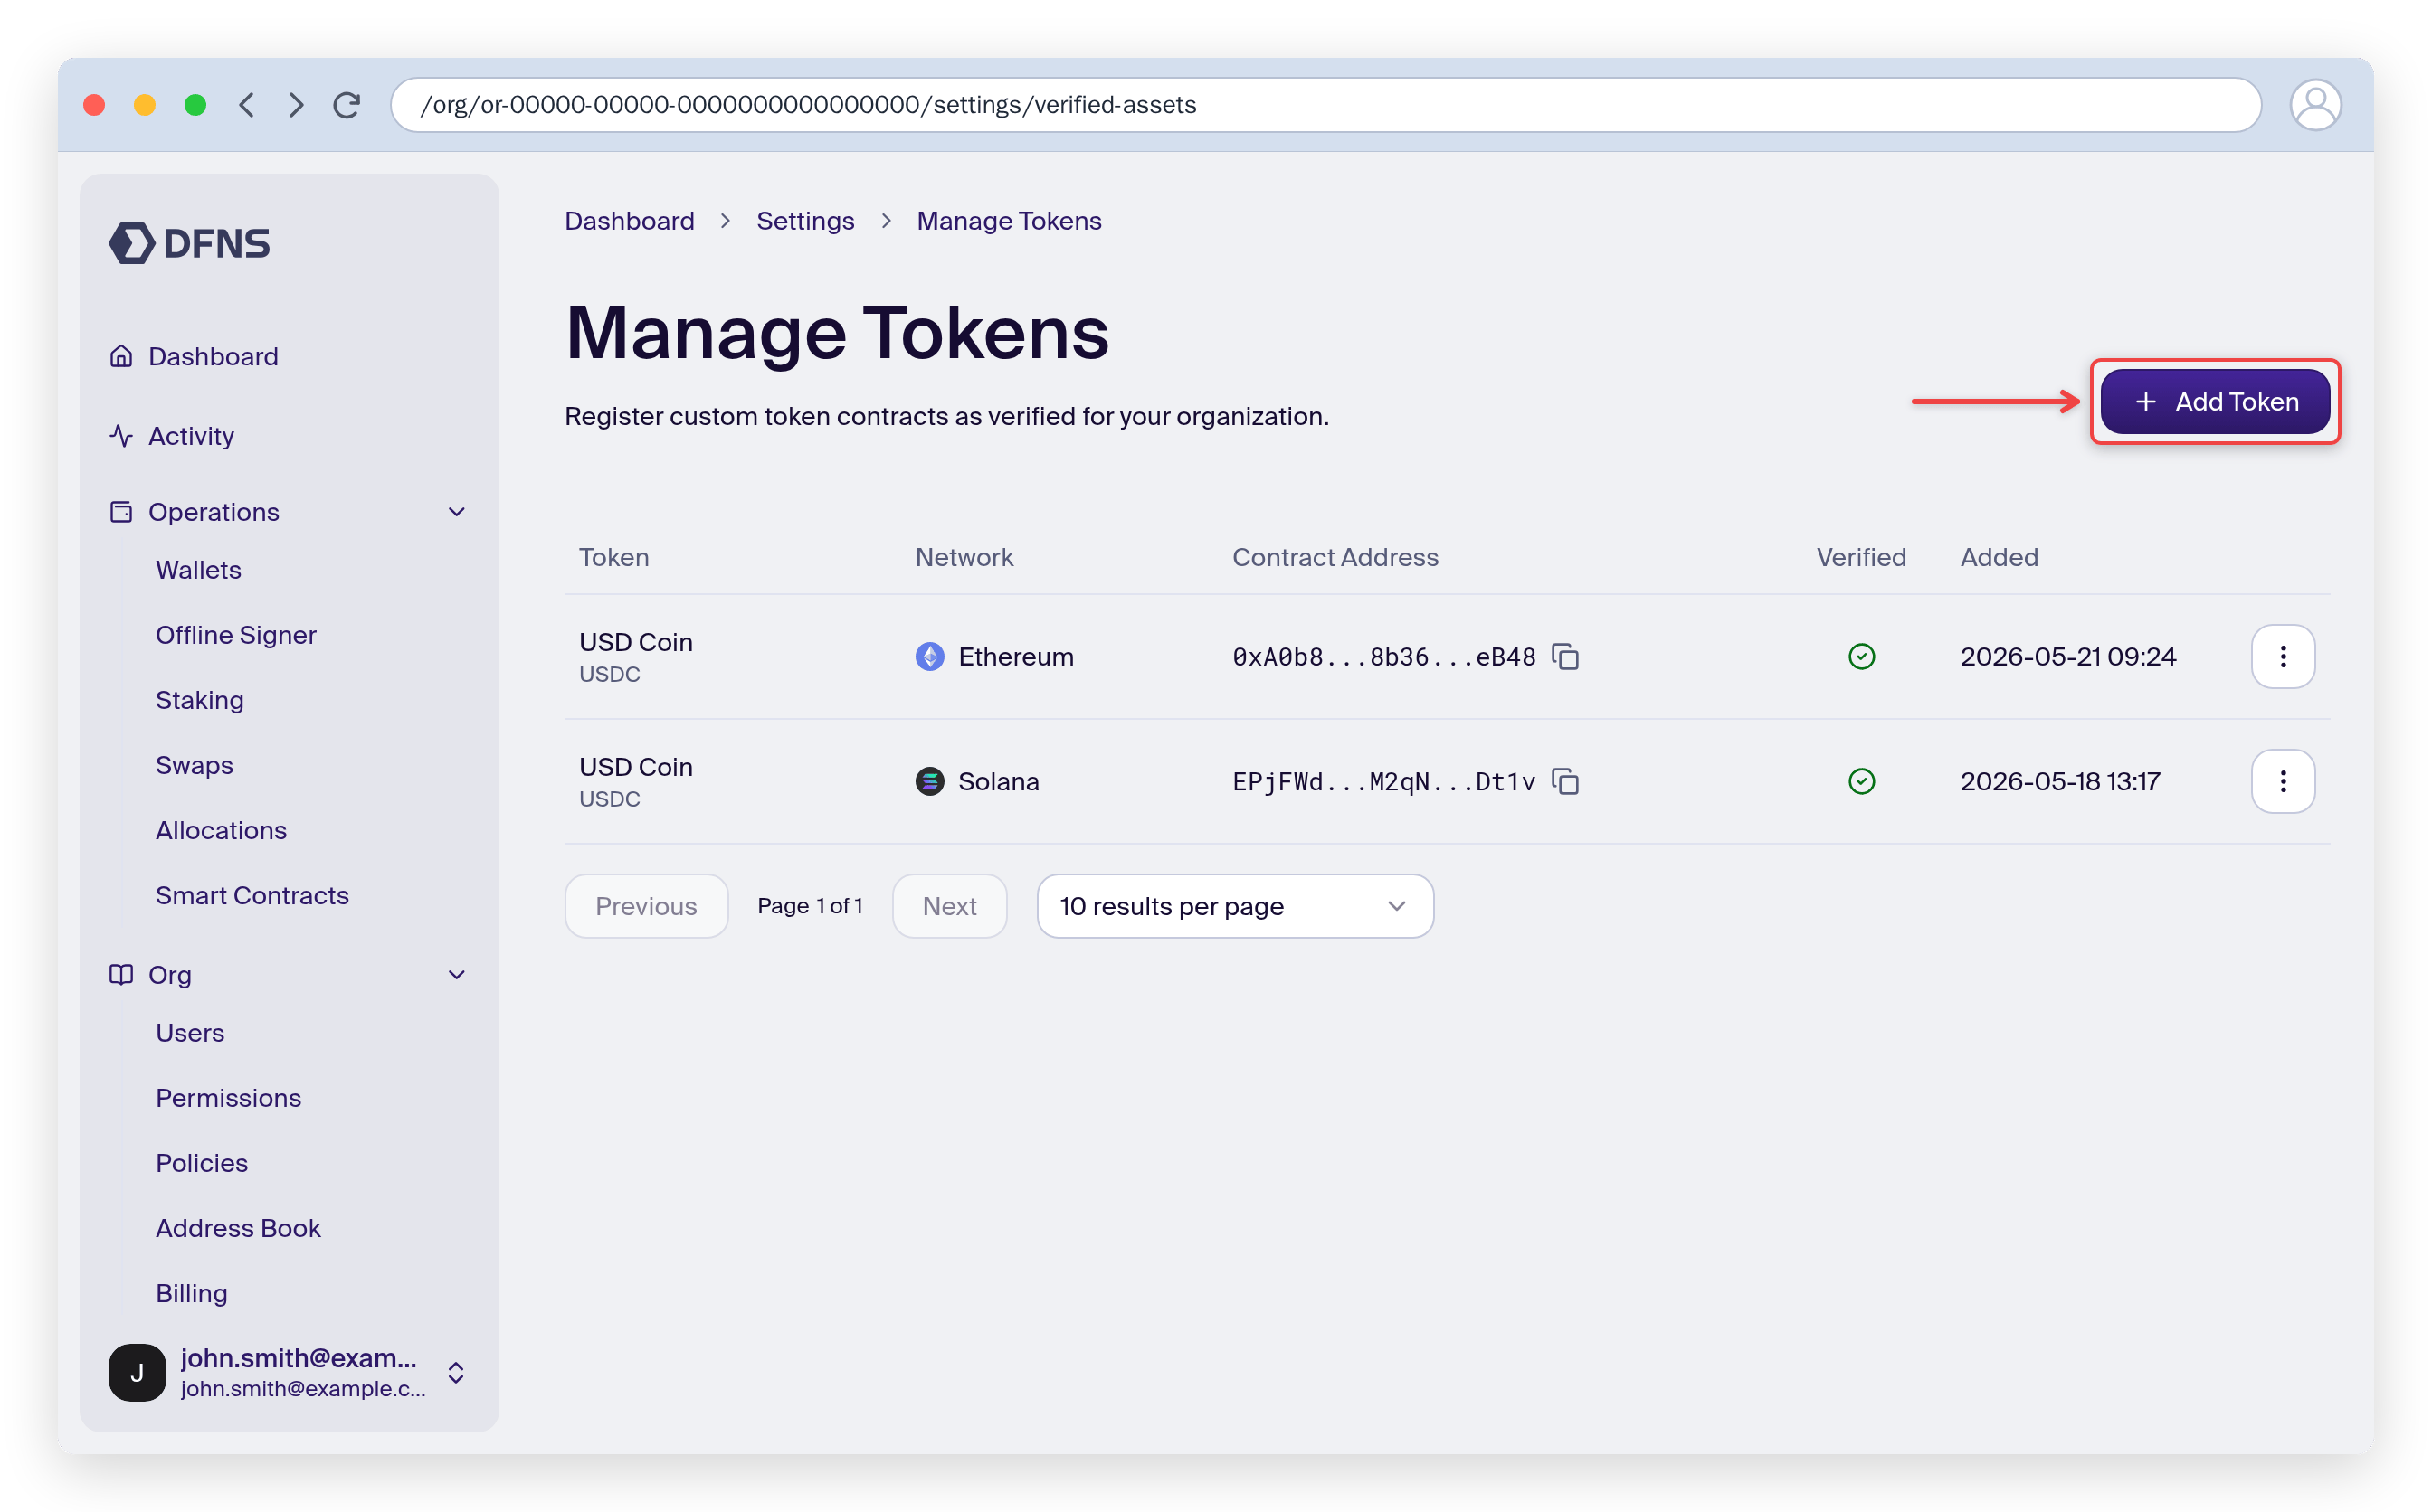Go to Users under Org
The width and height of the screenshot is (2432, 1512).
[190, 1033]
